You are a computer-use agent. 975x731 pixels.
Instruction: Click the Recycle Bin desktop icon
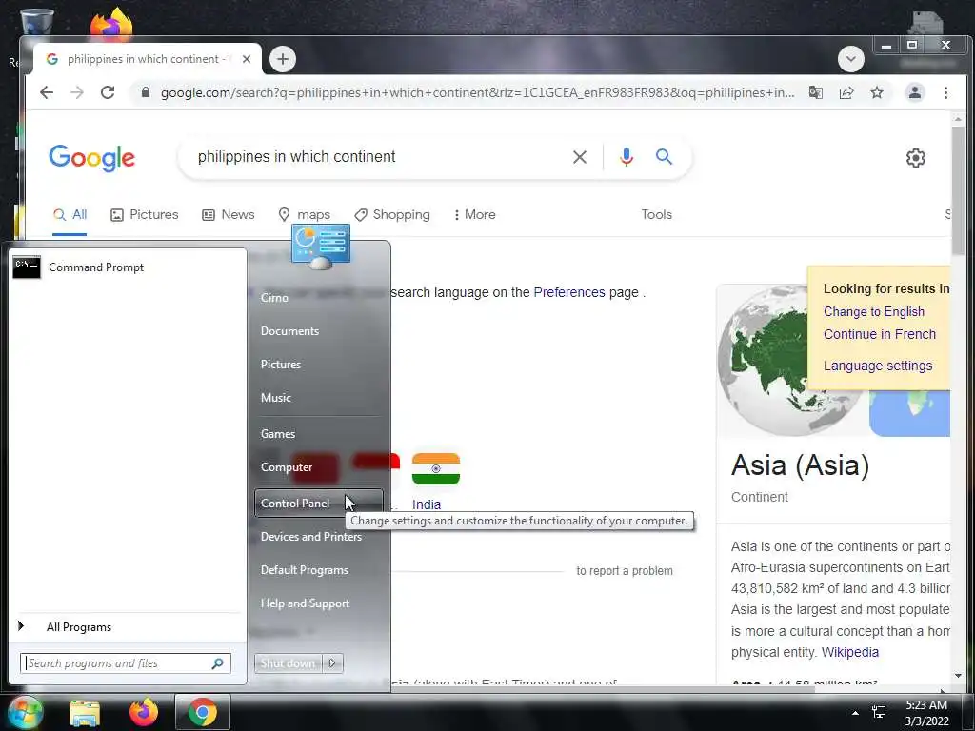(36, 23)
